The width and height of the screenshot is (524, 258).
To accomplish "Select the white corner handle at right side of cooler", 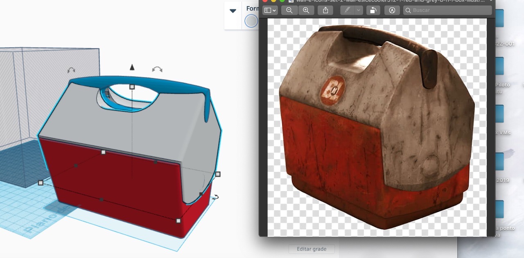I will (218, 174).
